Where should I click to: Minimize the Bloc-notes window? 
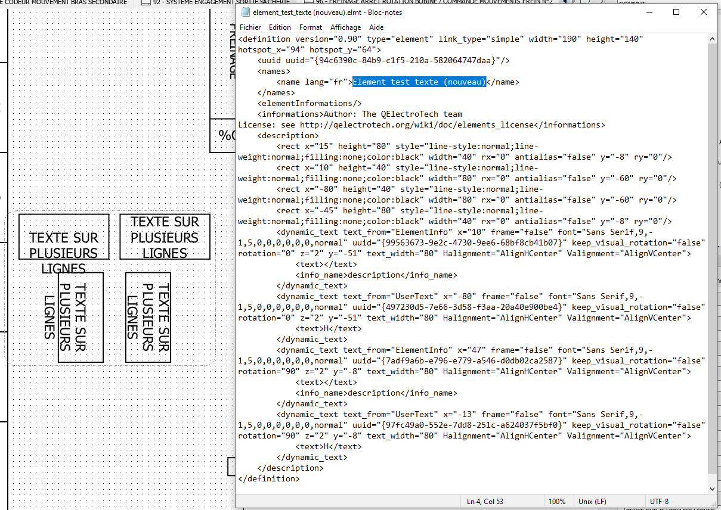click(648, 12)
